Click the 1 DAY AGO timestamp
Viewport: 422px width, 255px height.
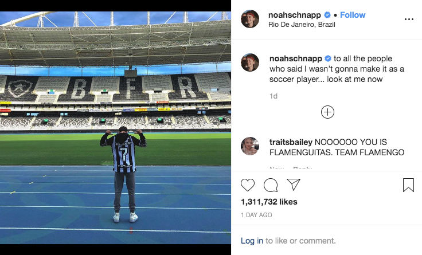256,215
